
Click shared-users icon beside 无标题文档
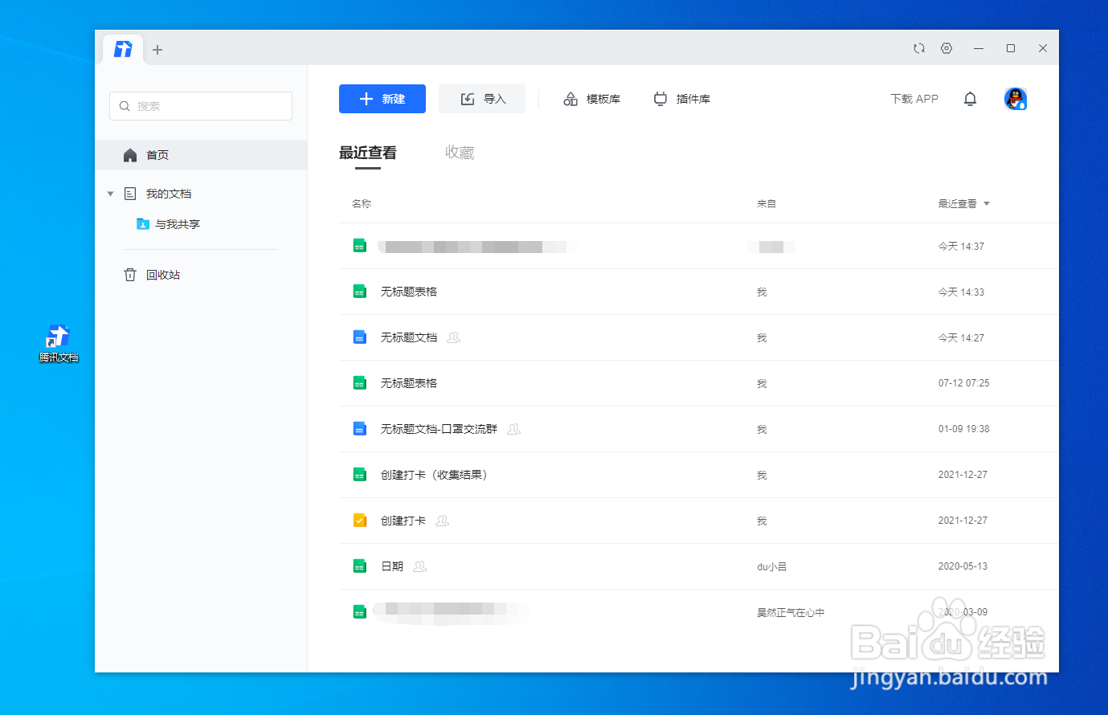coord(454,337)
